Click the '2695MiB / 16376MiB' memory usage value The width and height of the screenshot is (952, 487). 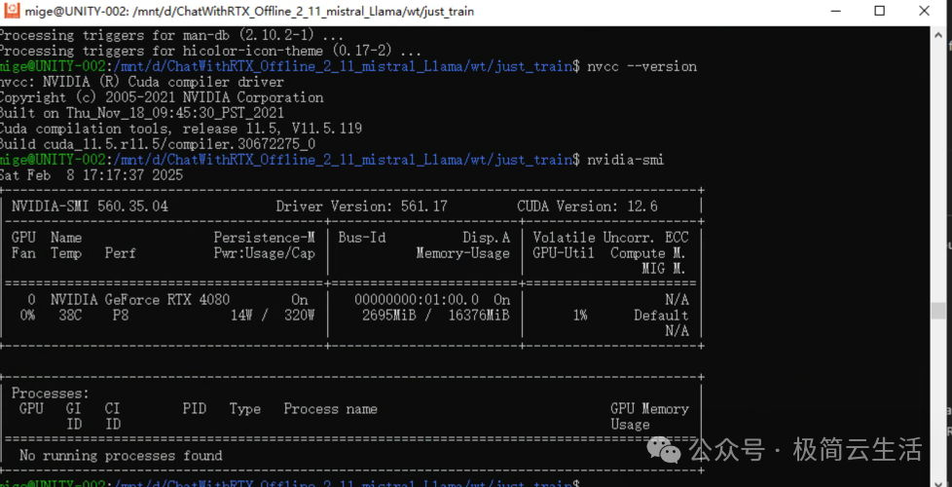[x=436, y=316]
